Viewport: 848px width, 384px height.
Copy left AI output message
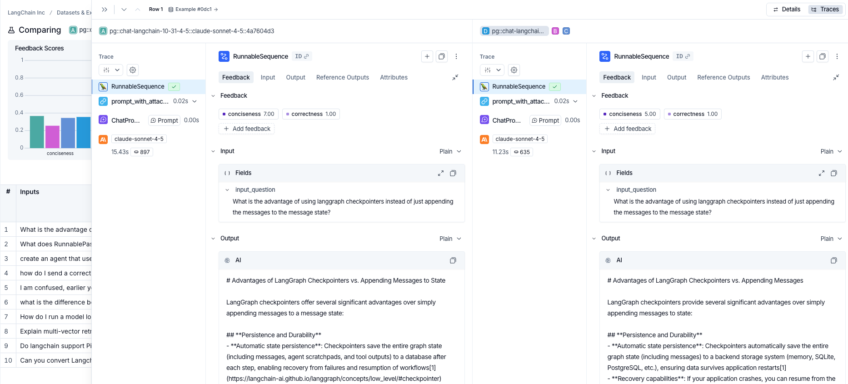tap(453, 260)
